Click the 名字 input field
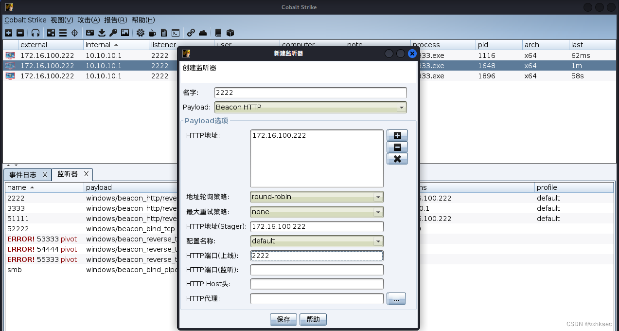This screenshot has width=619, height=331. 310,92
